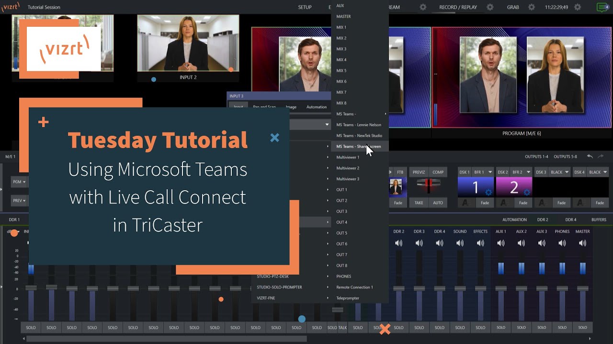The width and height of the screenshot is (613, 344).
Task: Click the A transition icon under DSK 4
Action: point(581,203)
